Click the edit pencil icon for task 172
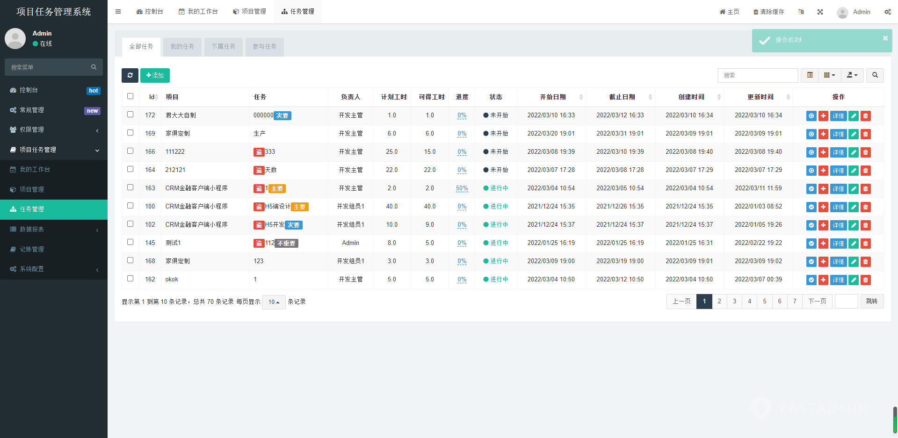898x438 pixels. (853, 115)
